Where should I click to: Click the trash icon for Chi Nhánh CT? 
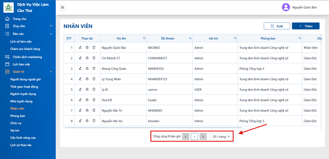click(x=94, y=58)
